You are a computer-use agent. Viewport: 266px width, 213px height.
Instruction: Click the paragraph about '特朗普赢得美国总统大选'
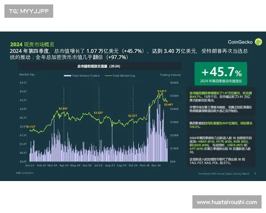point(220,109)
